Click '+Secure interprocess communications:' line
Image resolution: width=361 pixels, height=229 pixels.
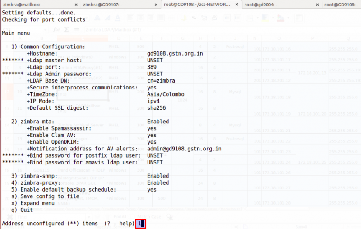click(x=82, y=88)
